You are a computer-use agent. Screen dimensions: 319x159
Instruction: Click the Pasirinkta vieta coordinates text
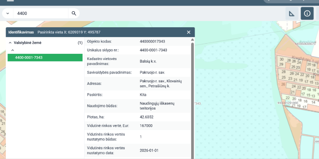(x=69, y=32)
